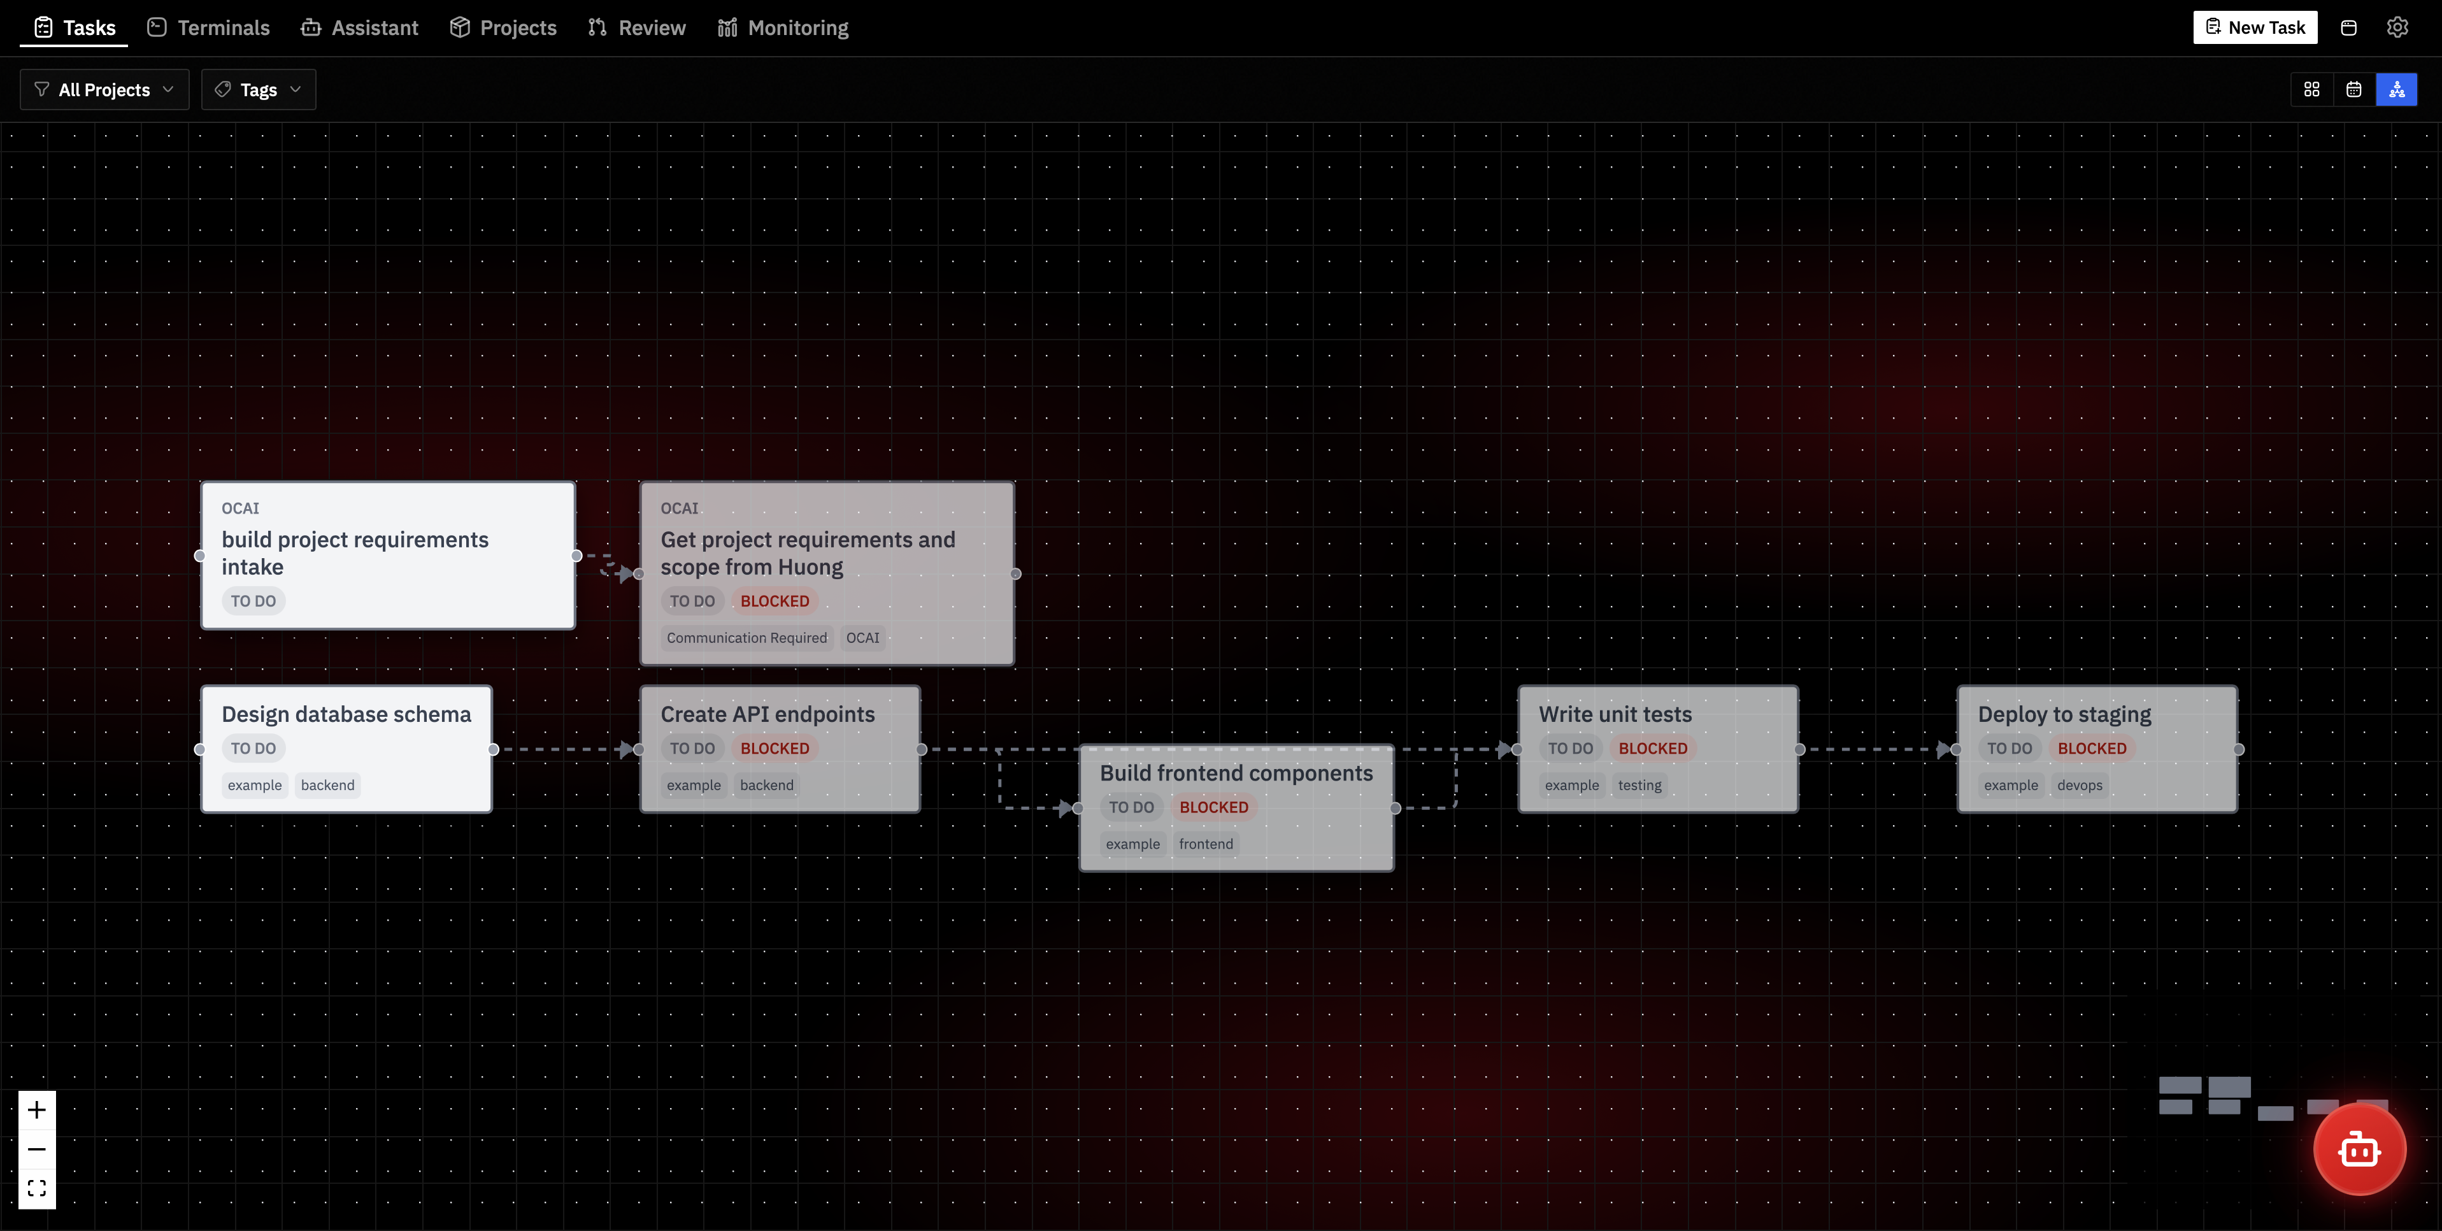Click the zoom in control
This screenshot has width=2442, height=1231.
(37, 1109)
